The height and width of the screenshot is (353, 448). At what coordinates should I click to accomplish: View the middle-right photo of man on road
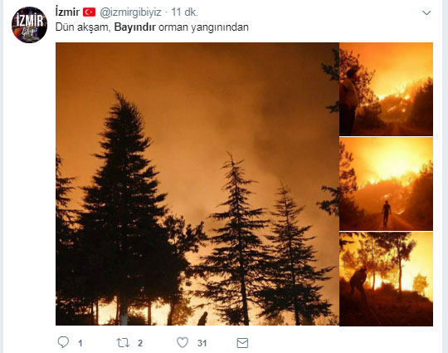[x=386, y=184]
